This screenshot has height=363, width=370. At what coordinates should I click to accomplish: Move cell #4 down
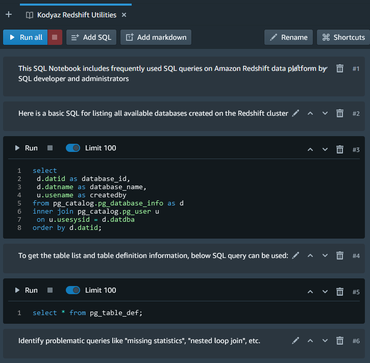click(x=325, y=255)
